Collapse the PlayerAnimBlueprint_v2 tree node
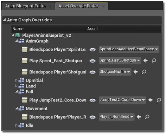The image size is (166, 134). point(13,35)
